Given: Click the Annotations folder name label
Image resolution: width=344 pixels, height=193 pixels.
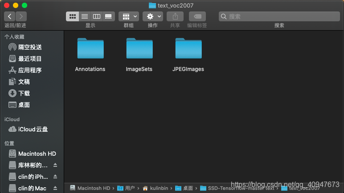Looking at the screenshot, I should [90, 69].
